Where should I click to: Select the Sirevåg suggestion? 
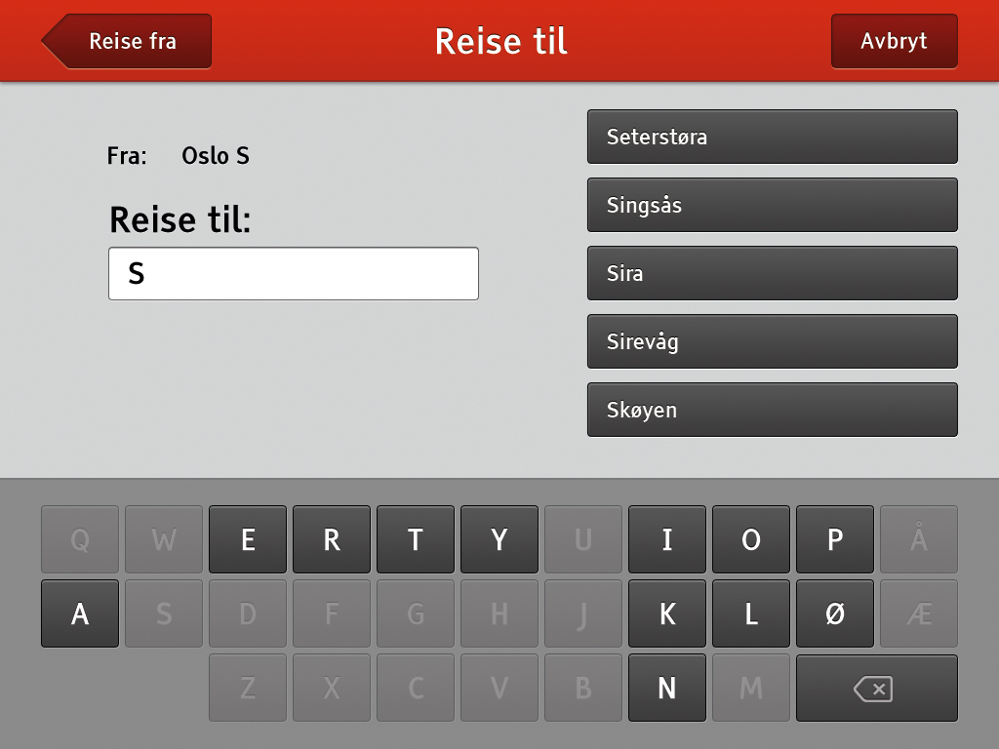click(x=772, y=341)
